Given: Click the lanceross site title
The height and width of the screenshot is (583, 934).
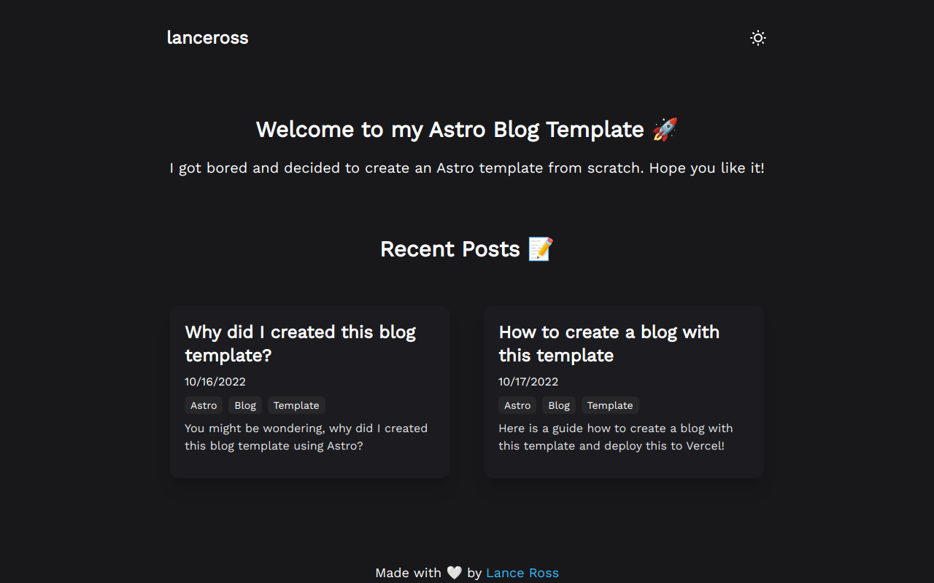Looking at the screenshot, I should coord(207,37).
